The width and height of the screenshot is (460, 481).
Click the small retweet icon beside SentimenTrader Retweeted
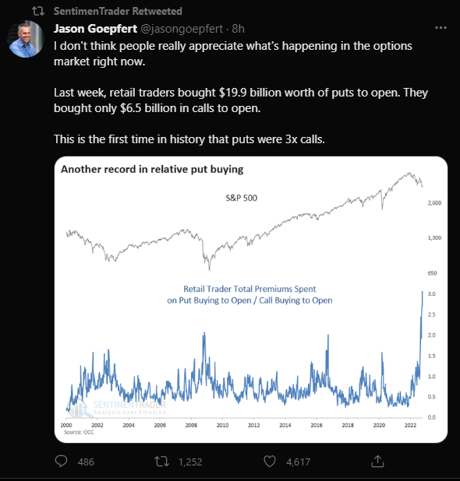[38, 12]
